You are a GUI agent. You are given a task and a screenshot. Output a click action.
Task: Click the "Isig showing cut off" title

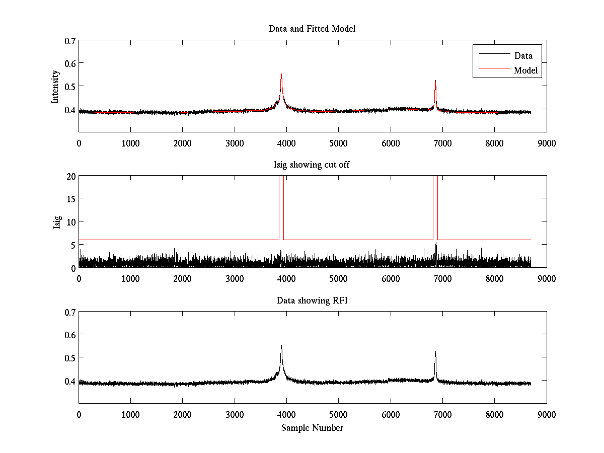(x=312, y=165)
